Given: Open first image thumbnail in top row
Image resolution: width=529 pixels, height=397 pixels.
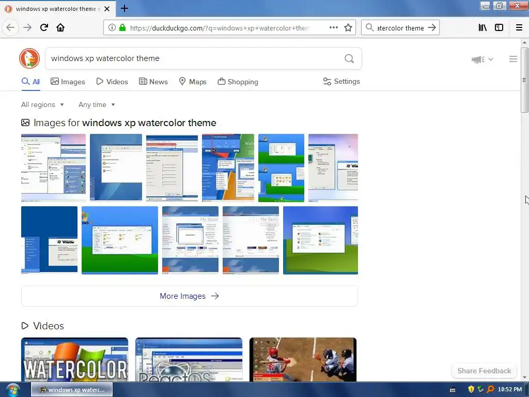Looking at the screenshot, I should tap(53, 168).
